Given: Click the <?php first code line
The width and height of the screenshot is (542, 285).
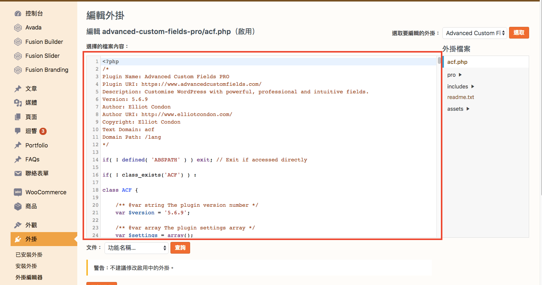Looking at the screenshot, I should pos(111,62).
